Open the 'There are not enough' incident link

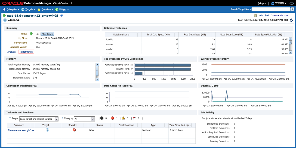21,130
